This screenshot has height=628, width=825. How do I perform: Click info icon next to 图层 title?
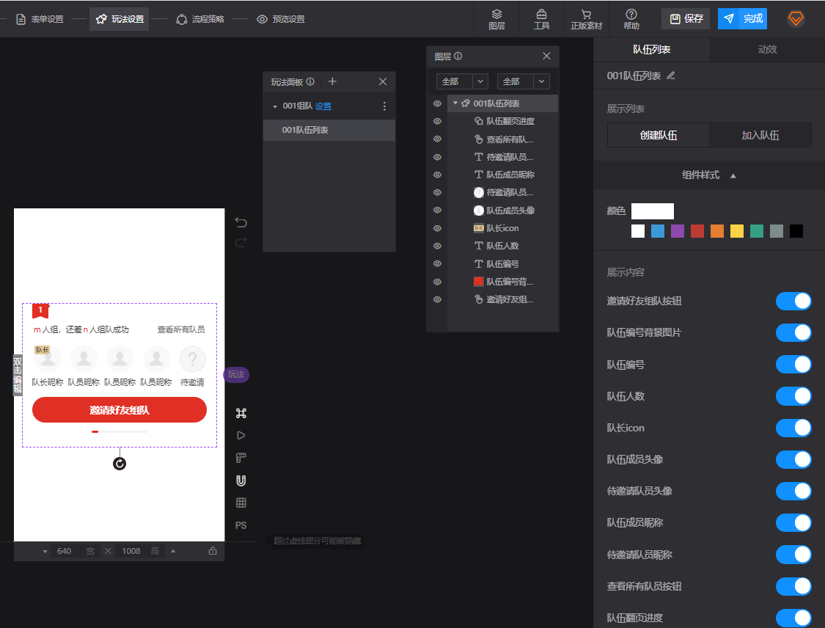(x=458, y=56)
